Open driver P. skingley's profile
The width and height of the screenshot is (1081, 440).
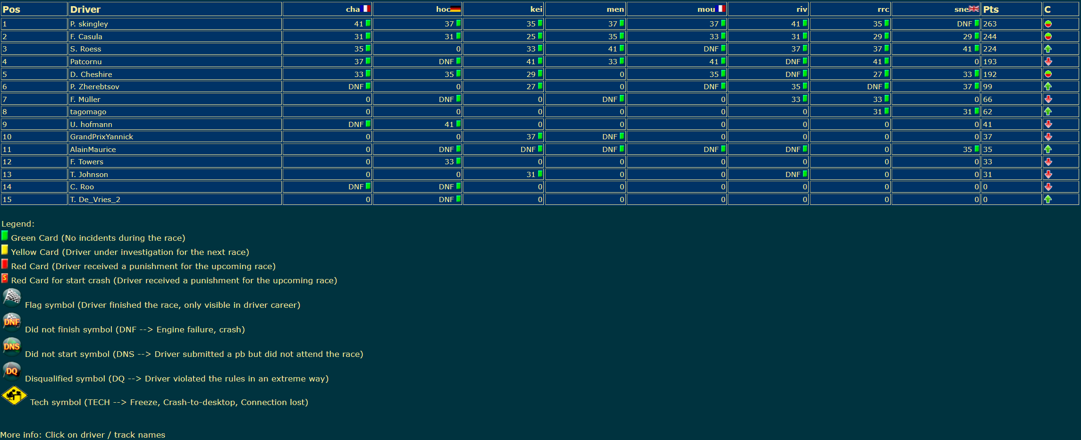coord(89,24)
